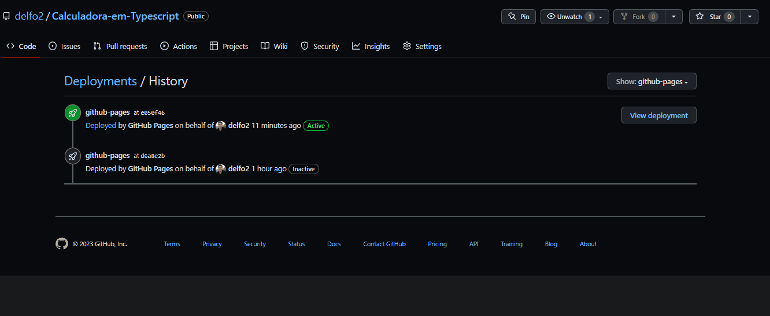The height and width of the screenshot is (316, 770).
Task: Click the gray rocket icon for inactive deployment
Action: (x=72, y=156)
